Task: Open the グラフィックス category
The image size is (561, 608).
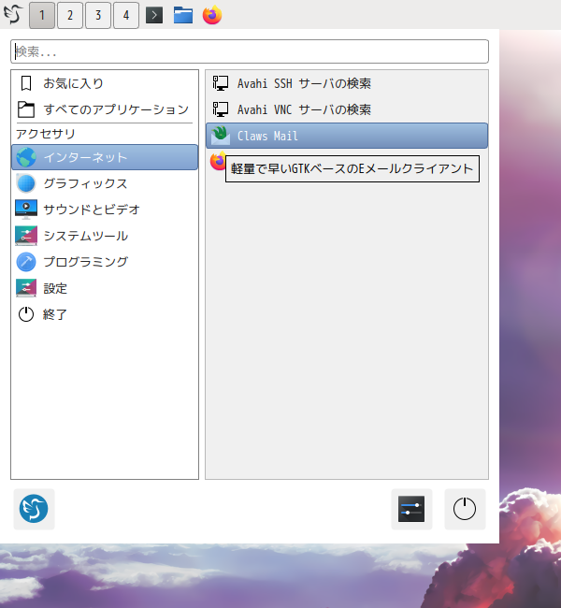Action: point(105,183)
